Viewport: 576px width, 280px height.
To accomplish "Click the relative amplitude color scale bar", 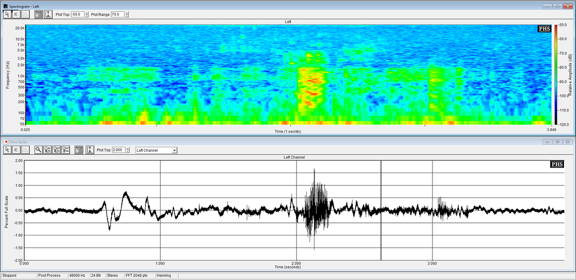I will tap(555, 74).
